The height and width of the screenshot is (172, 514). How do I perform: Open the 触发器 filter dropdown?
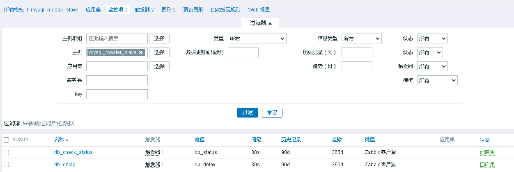[432, 66]
